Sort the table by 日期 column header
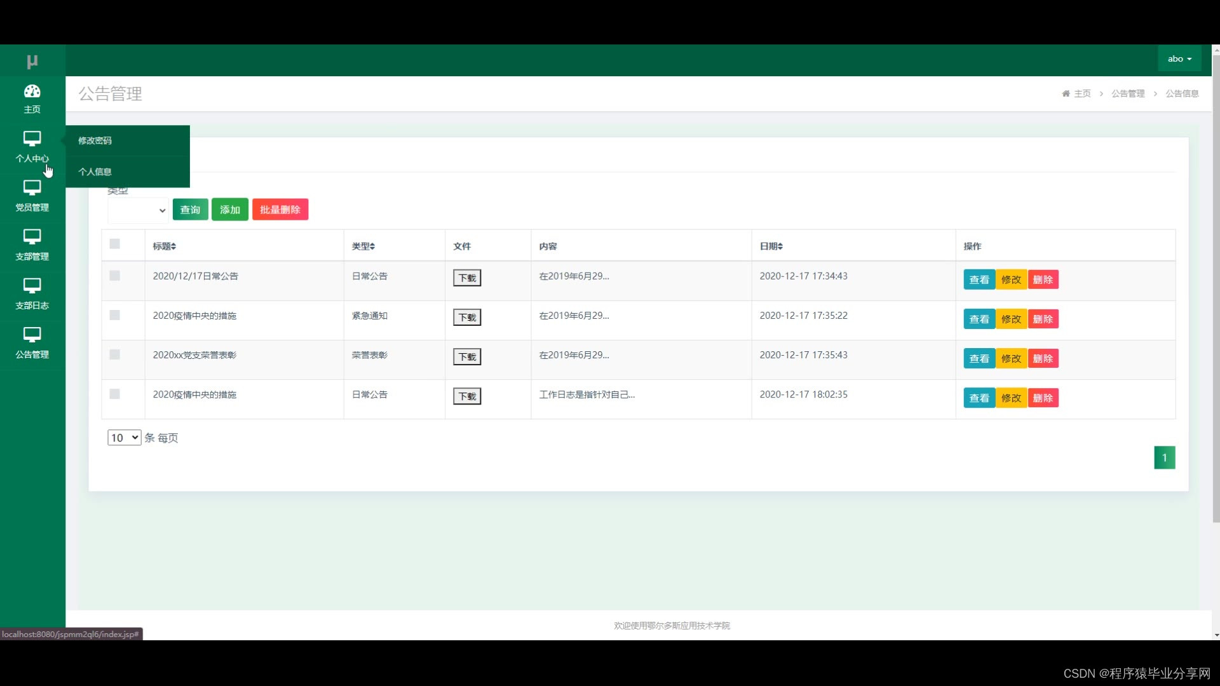This screenshot has height=686, width=1220. click(x=771, y=246)
